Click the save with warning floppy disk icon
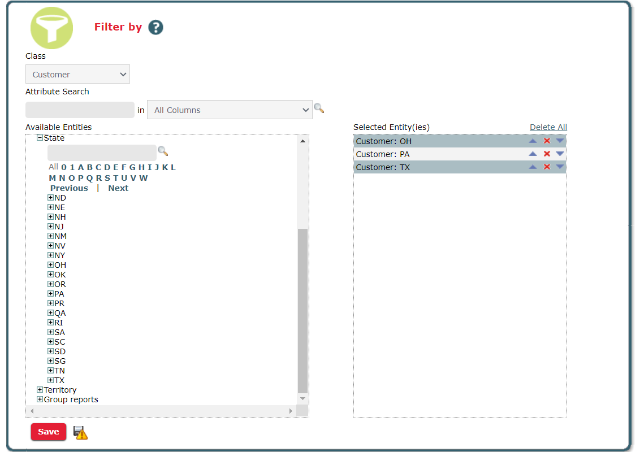 [x=80, y=433]
